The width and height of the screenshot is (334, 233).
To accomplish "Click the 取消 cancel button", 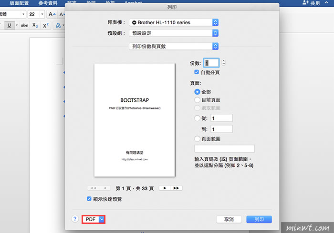I will coord(229,219).
